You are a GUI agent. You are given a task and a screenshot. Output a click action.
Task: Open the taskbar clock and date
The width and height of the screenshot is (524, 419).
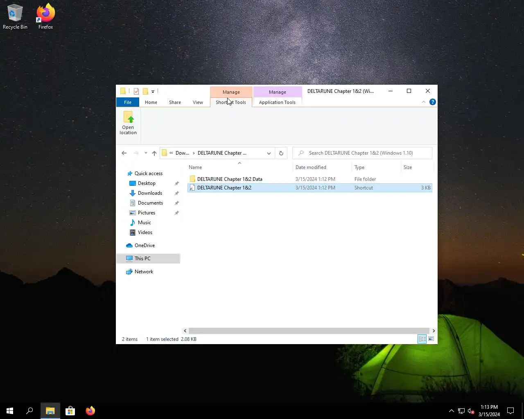[x=489, y=411]
